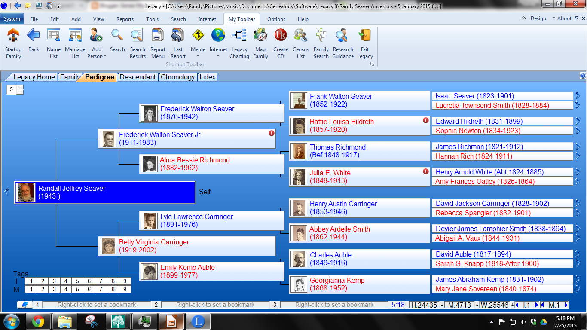
Task: Open Merge dropdown arrow
Action: [x=198, y=56]
